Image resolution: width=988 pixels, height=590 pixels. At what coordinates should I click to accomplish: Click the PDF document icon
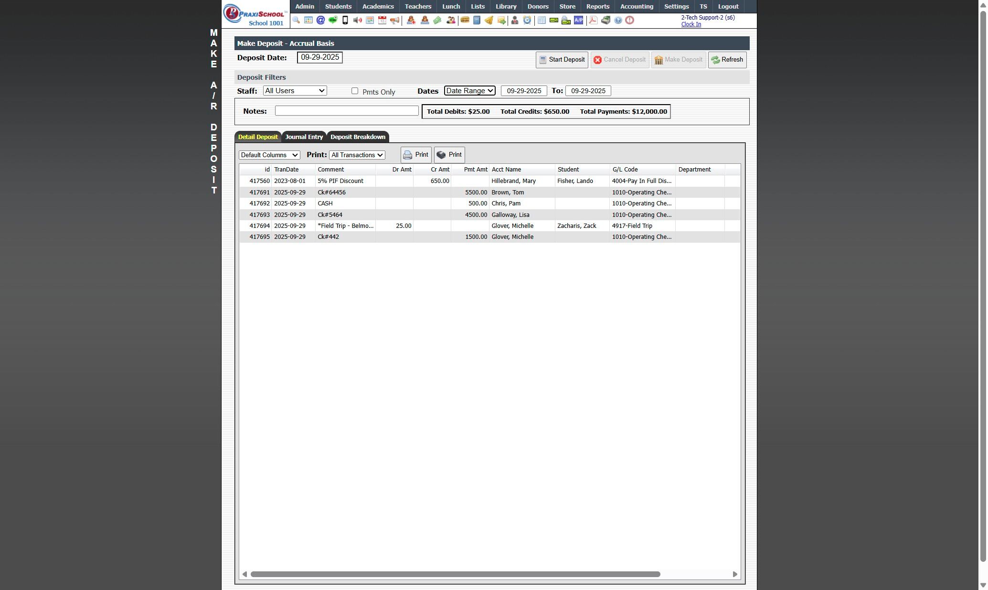tap(593, 20)
